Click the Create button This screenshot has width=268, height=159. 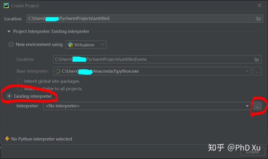(x=252, y=152)
